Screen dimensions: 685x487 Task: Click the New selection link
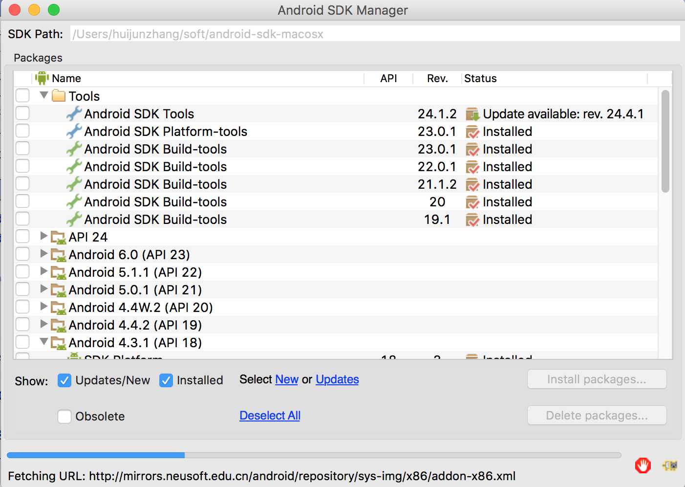coord(287,379)
